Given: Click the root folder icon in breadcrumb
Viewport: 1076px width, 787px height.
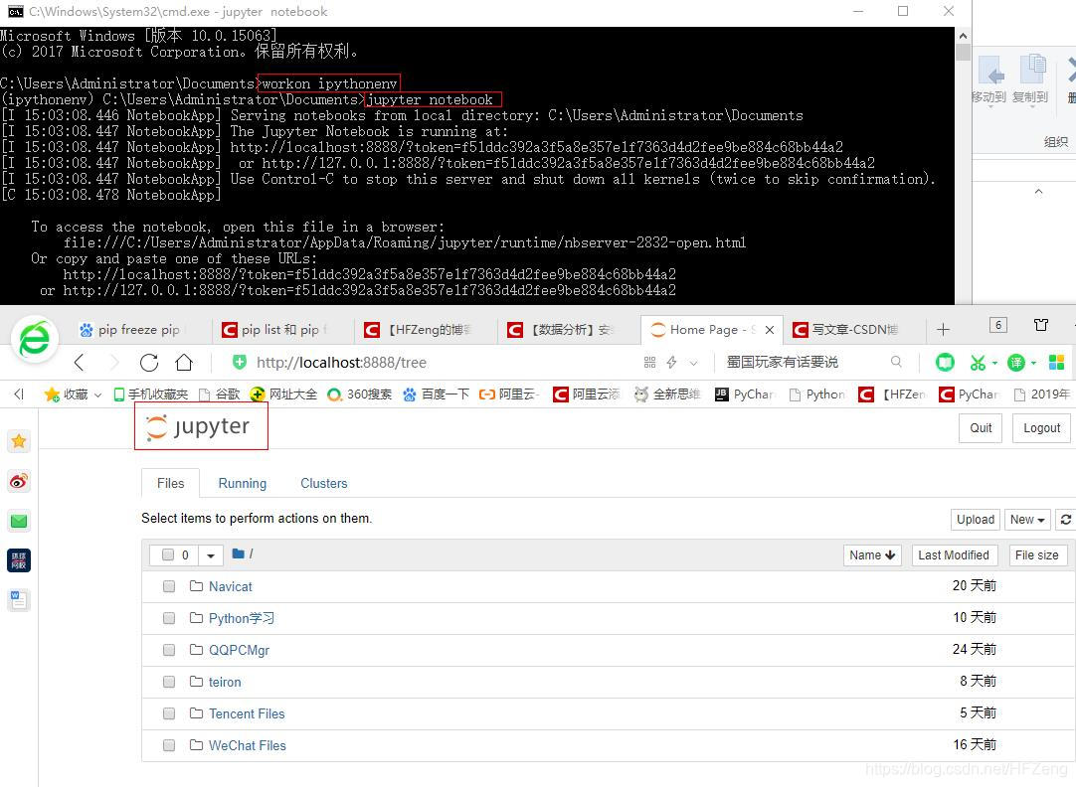Looking at the screenshot, I should 238,553.
